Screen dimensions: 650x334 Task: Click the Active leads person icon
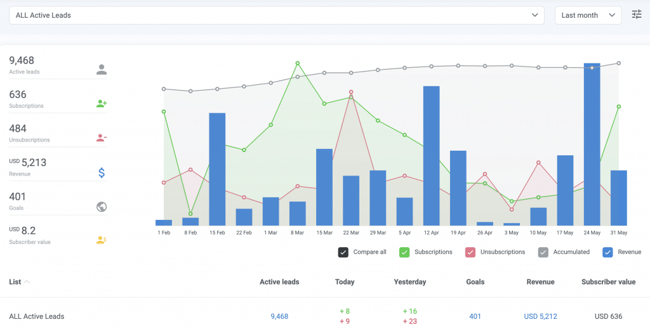102,70
